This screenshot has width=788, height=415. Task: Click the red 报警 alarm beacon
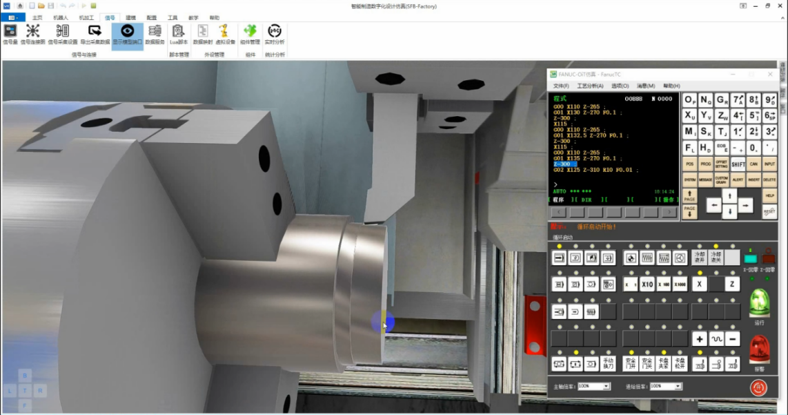pyautogui.click(x=759, y=349)
